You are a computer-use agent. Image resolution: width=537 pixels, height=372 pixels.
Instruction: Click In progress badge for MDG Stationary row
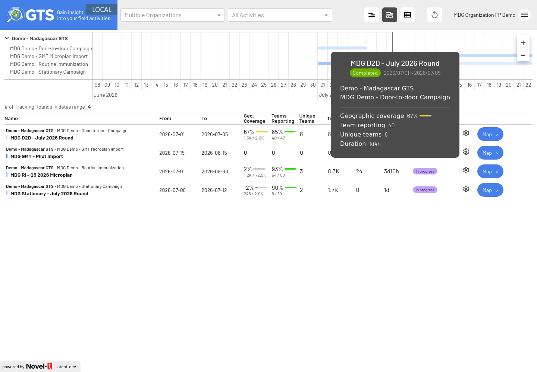tap(425, 190)
